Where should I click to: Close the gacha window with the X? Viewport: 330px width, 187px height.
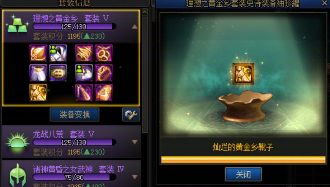[324, 3]
